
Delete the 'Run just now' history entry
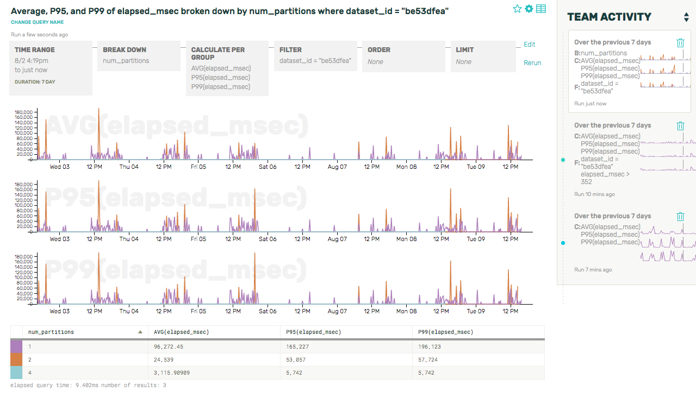coord(680,43)
